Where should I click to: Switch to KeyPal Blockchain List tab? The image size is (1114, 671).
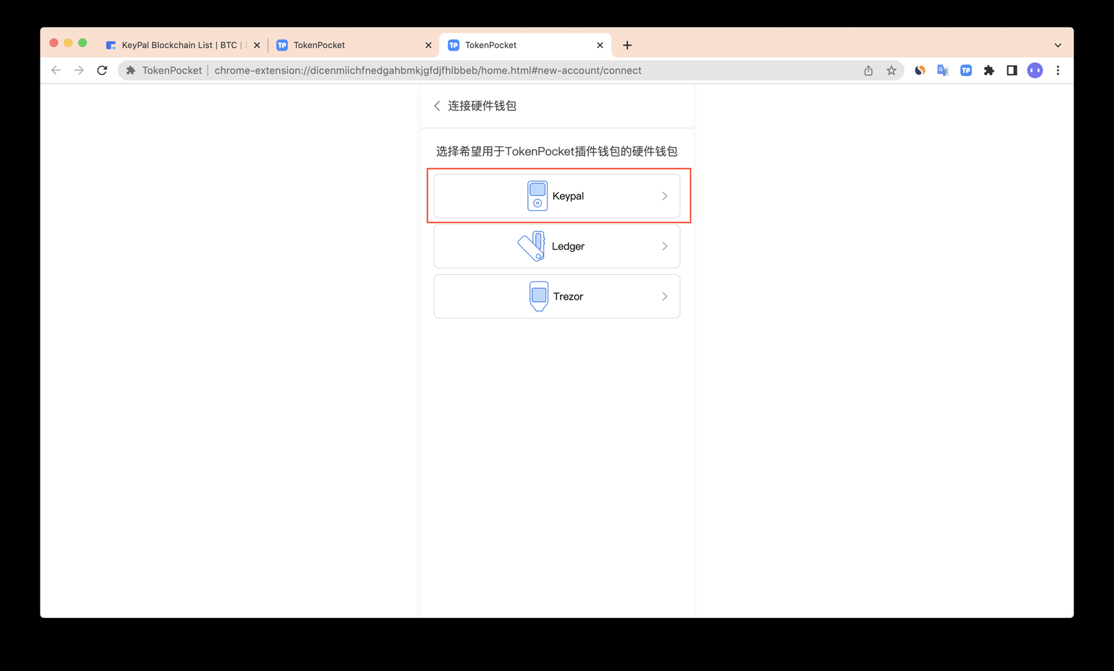point(178,45)
